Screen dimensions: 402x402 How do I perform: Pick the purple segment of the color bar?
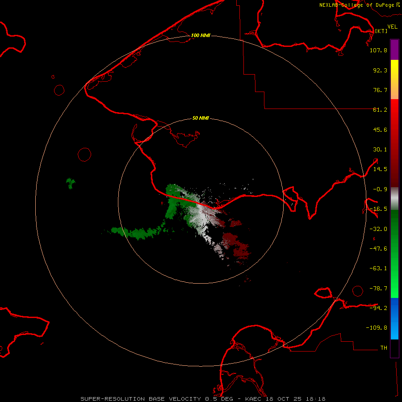point(394,50)
